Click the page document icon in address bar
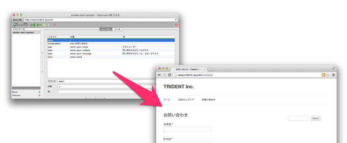 pyautogui.click(x=176, y=75)
